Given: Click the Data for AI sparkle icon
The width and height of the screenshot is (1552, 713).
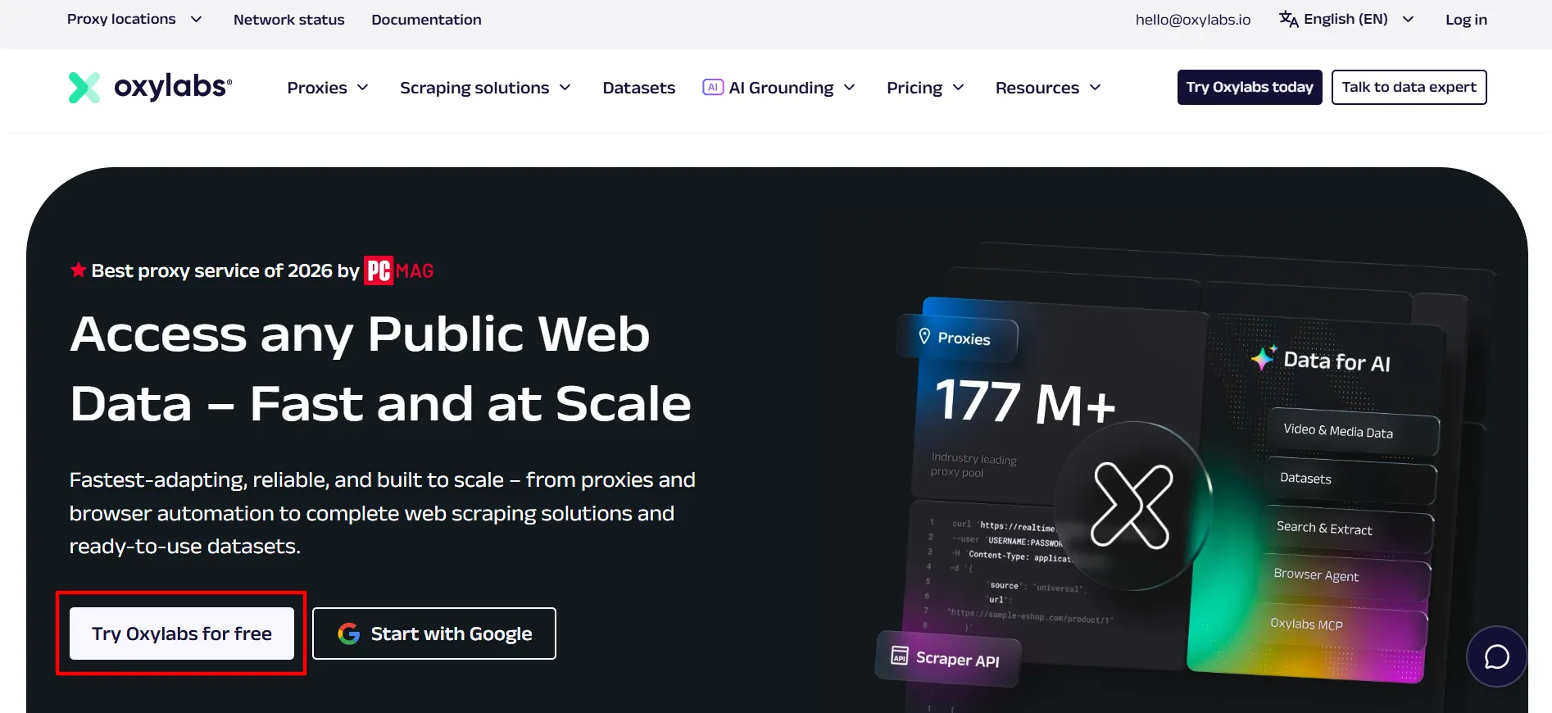Looking at the screenshot, I should click(1264, 357).
